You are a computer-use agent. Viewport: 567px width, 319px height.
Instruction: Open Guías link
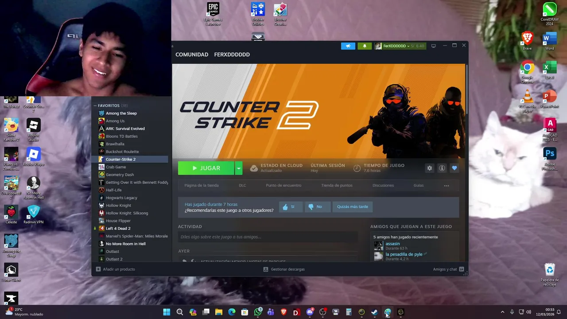[419, 186]
